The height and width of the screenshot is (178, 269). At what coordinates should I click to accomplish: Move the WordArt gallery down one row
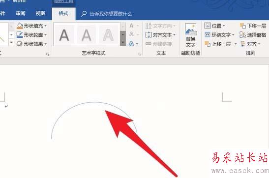123,35
